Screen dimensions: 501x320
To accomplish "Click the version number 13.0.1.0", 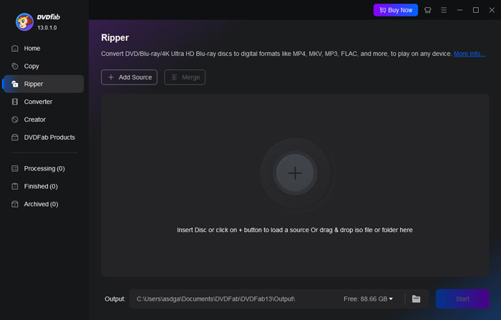I will pos(47,28).
